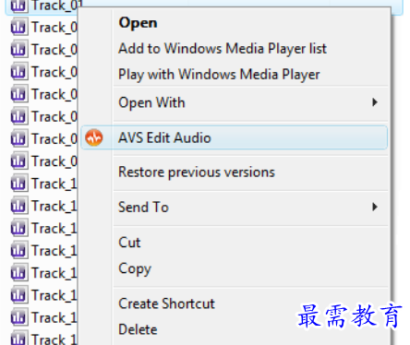Click the orange AVS Edit Audio icon
The height and width of the screenshot is (345, 410).
(x=94, y=137)
